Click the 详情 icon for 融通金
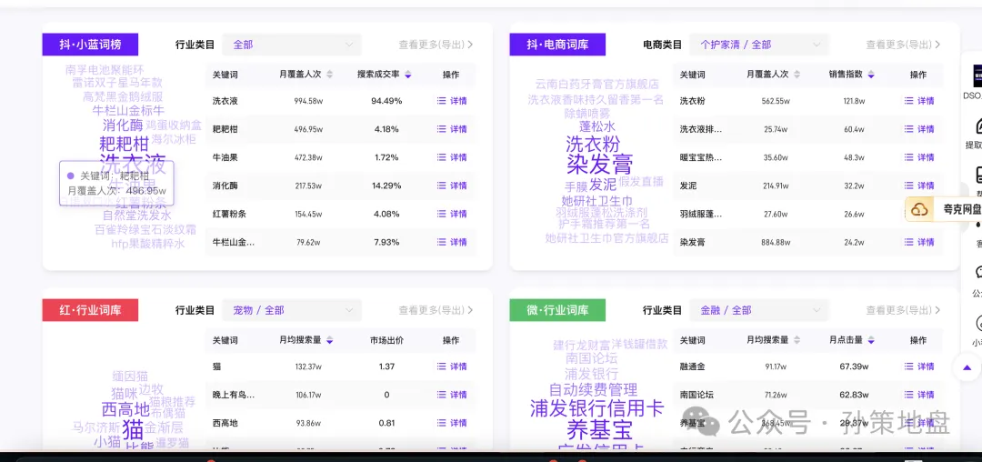Screen dimensions: 982x462 pyautogui.click(x=908, y=367)
